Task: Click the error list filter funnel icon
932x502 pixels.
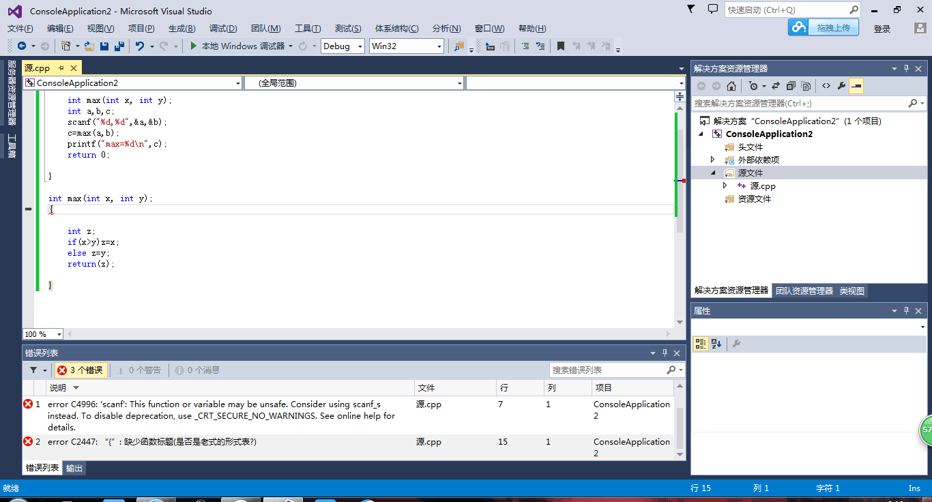Action: click(x=33, y=370)
